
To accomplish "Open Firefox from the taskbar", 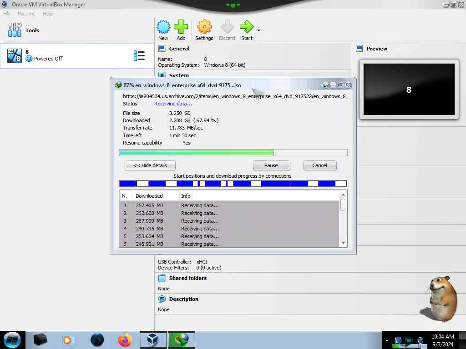I will [x=125, y=340].
